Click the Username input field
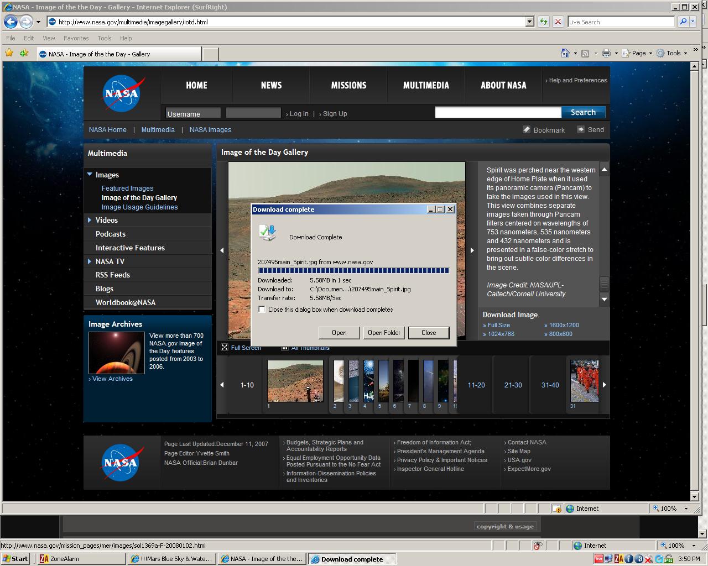Image resolution: width=708 pixels, height=566 pixels. coord(193,113)
